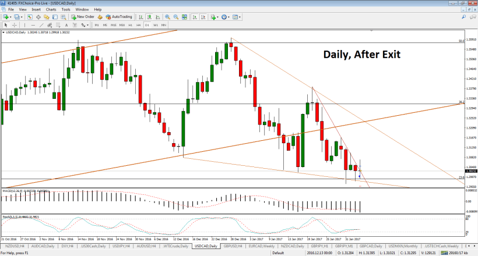Select the cursor arrow tool
478x256 pixels.
coord(5,25)
